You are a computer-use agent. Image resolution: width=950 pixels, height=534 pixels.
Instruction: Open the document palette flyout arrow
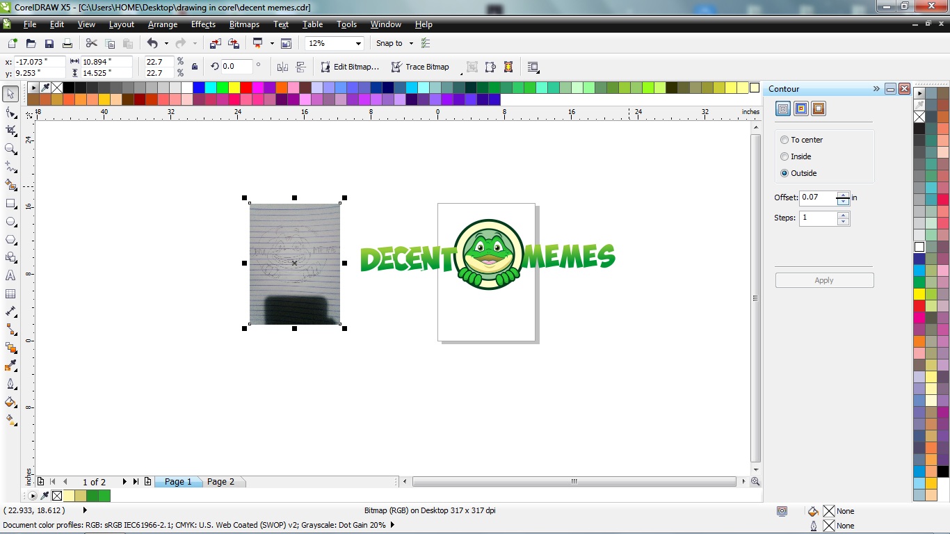pos(33,496)
